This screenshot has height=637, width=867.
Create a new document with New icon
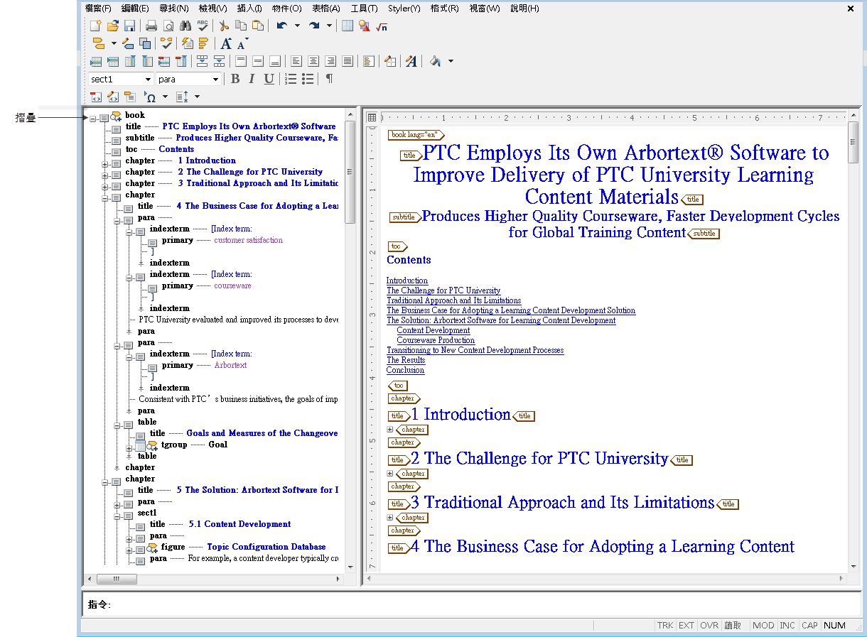(x=96, y=26)
